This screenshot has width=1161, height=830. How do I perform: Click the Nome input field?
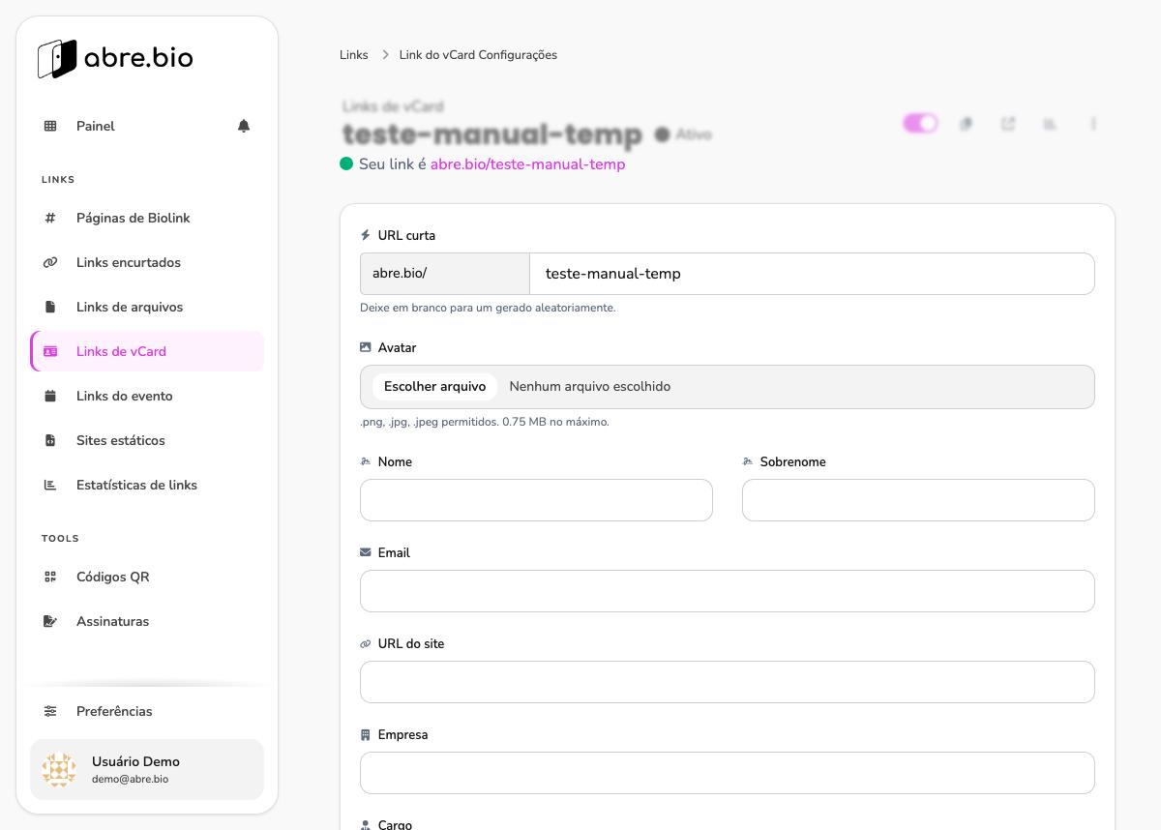536,500
